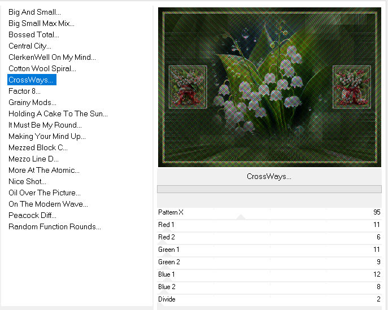Image resolution: width=388 pixels, height=310 pixels.
Task: Select the Peacock Diff... filter
Action: 32,216
